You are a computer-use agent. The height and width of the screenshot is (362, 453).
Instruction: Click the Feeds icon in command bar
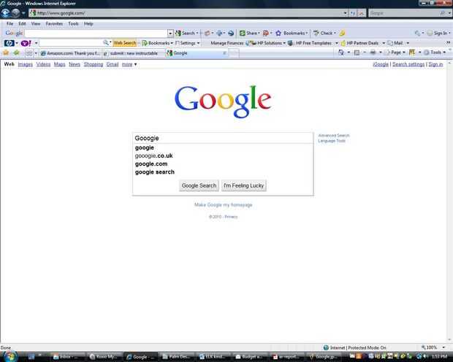point(357,53)
